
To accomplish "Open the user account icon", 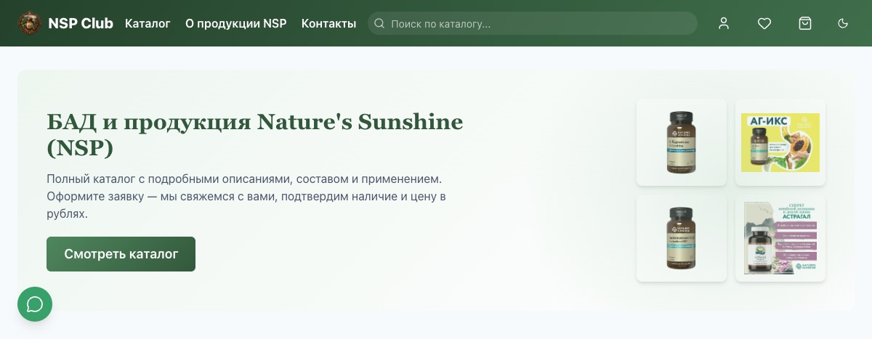I will 724,23.
